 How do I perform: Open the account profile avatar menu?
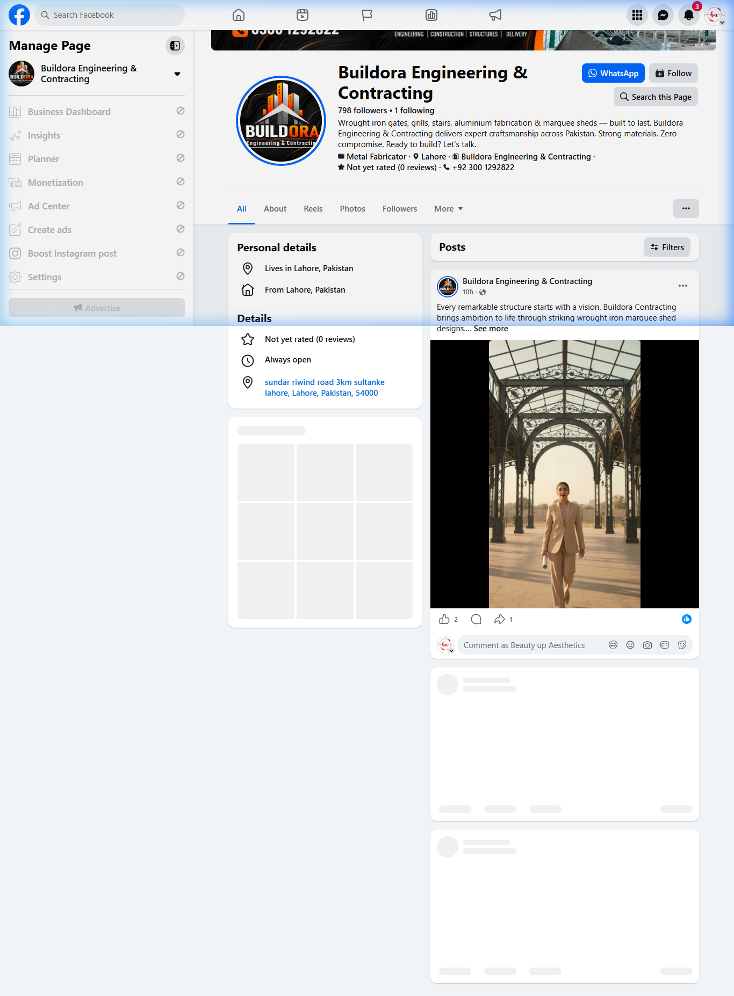click(x=715, y=15)
